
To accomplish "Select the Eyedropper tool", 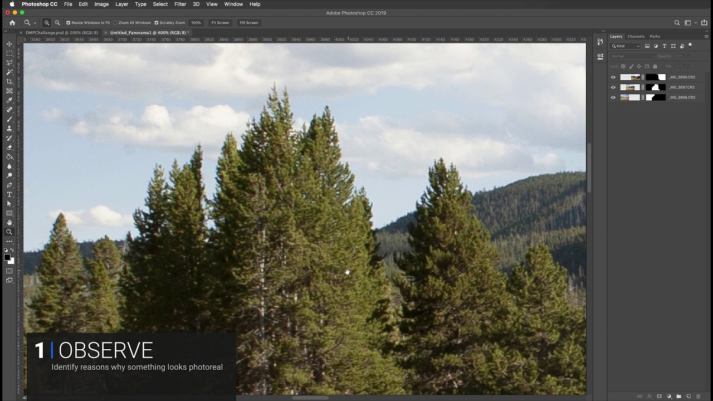I will click(9, 100).
